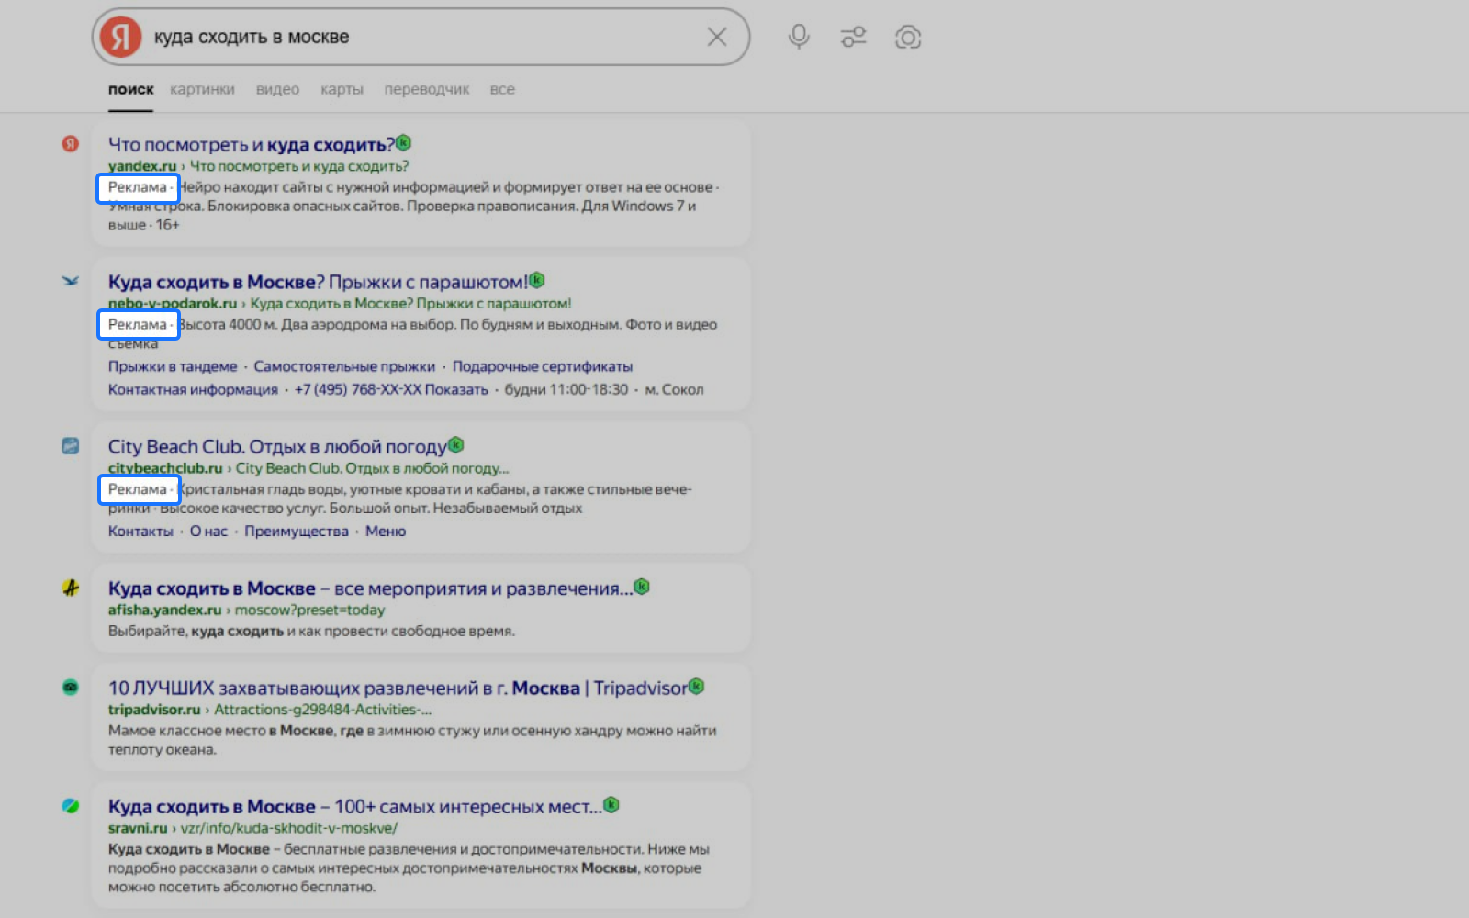Expand the все services menu
Viewport: 1469px width, 918px height.
(502, 89)
